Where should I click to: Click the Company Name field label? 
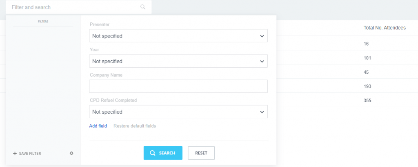coord(106,75)
